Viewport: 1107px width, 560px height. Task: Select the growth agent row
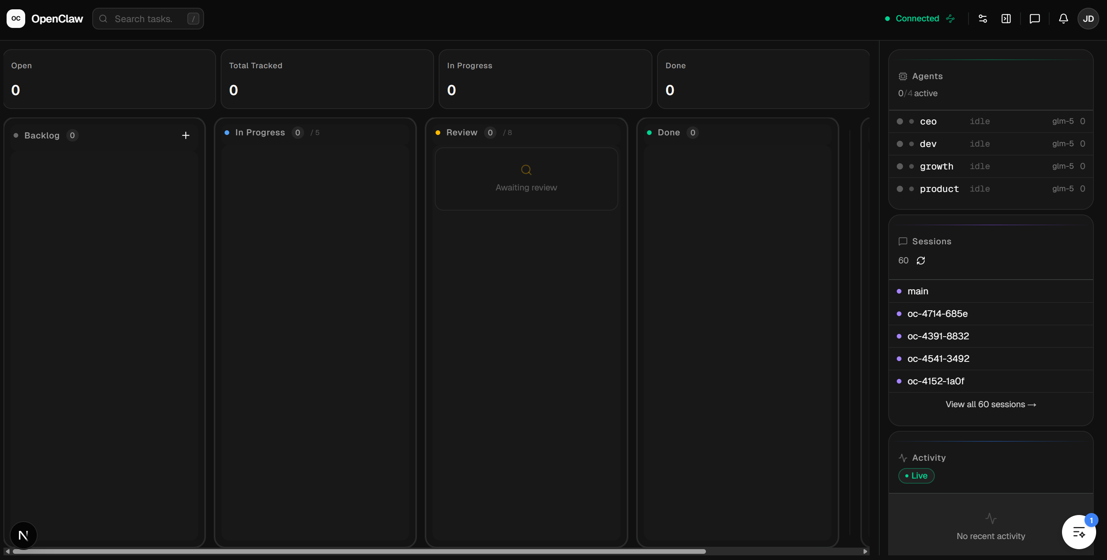990,166
